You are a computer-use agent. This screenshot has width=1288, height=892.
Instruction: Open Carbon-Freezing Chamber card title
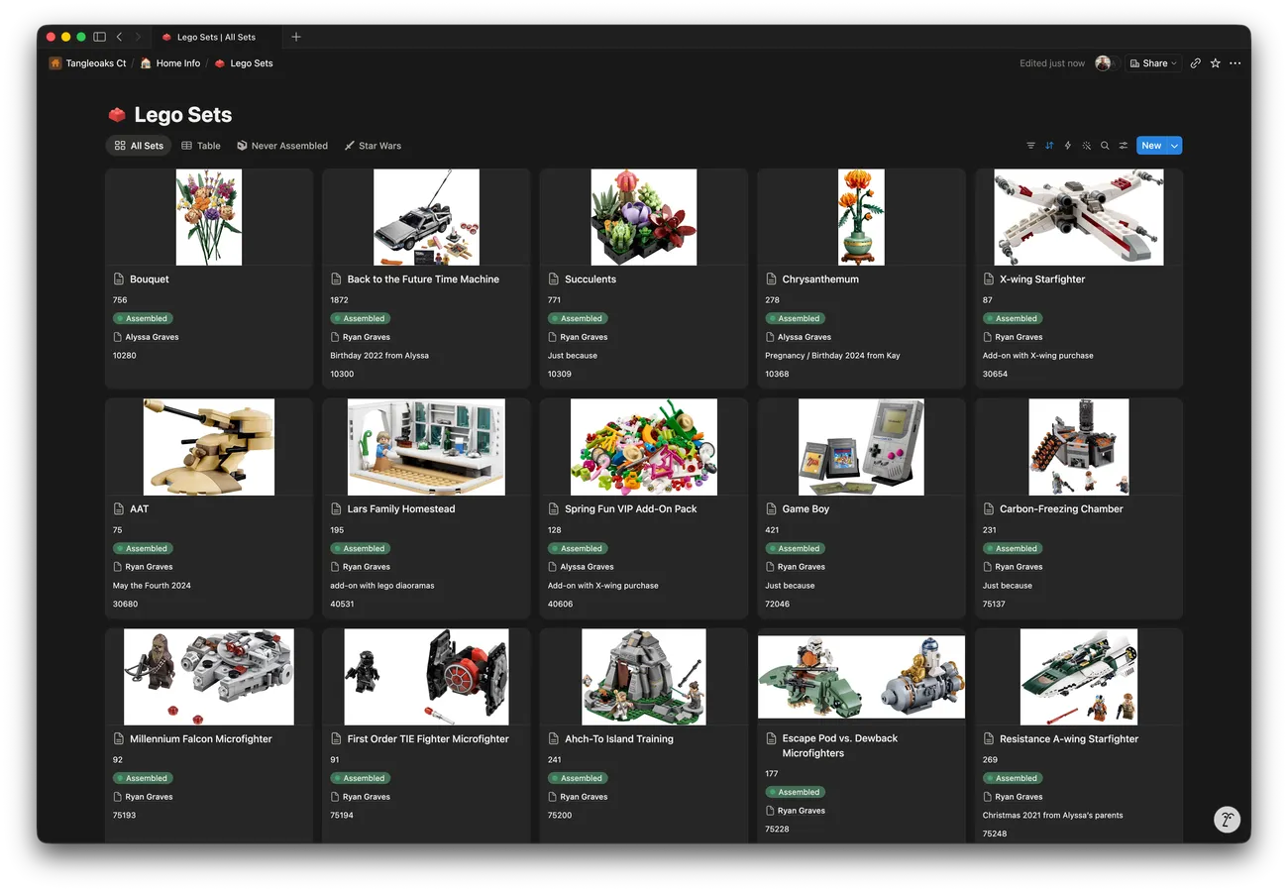pyautogui.click(x=1061, y=509)
